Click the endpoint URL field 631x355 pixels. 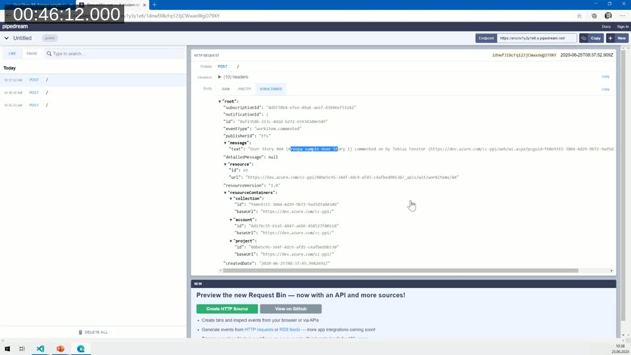(537, 38)
